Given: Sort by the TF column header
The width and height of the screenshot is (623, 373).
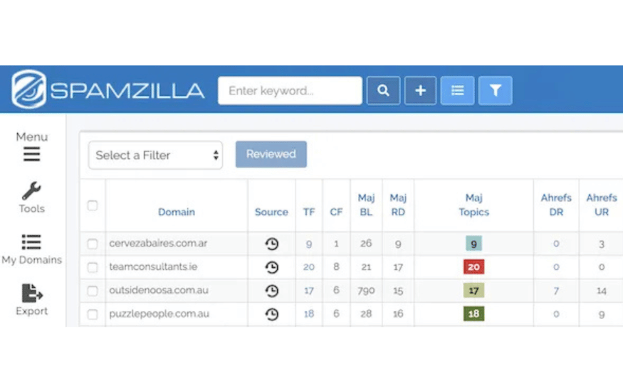Looking at the screenshot, I should pyautogui.click(x=309, y=212).
